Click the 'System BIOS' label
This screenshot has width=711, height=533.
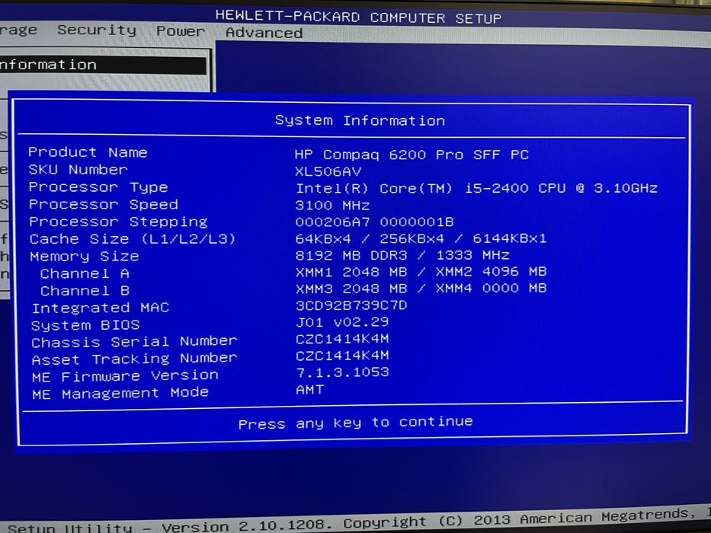click(x=85, y=325)
